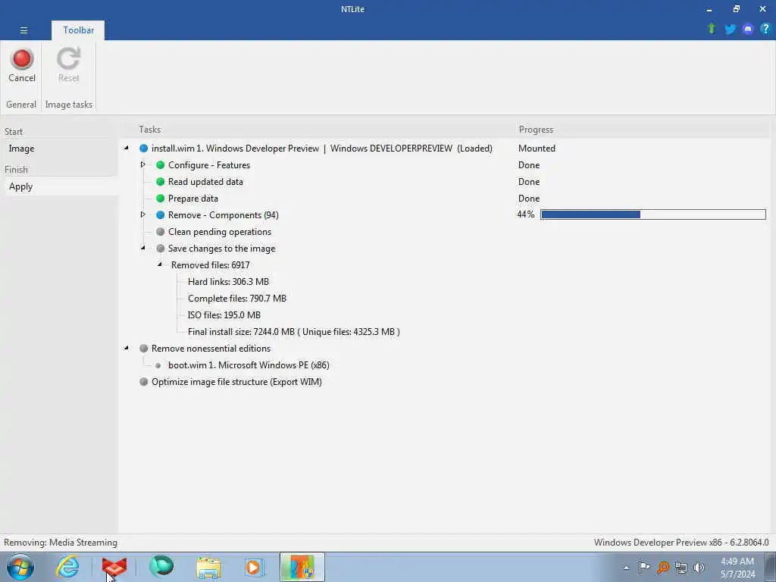
Task: Switch to the Toolbar tab
Action: click(78, 30)
